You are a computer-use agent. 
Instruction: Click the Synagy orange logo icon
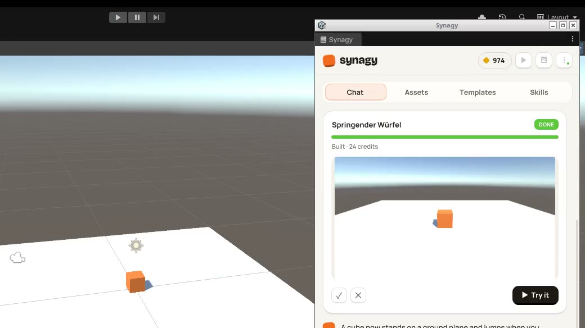[x=328, y=61]
